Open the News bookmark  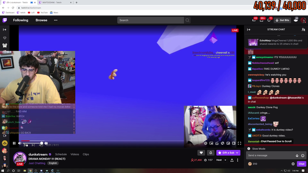[x=54, y=12]
